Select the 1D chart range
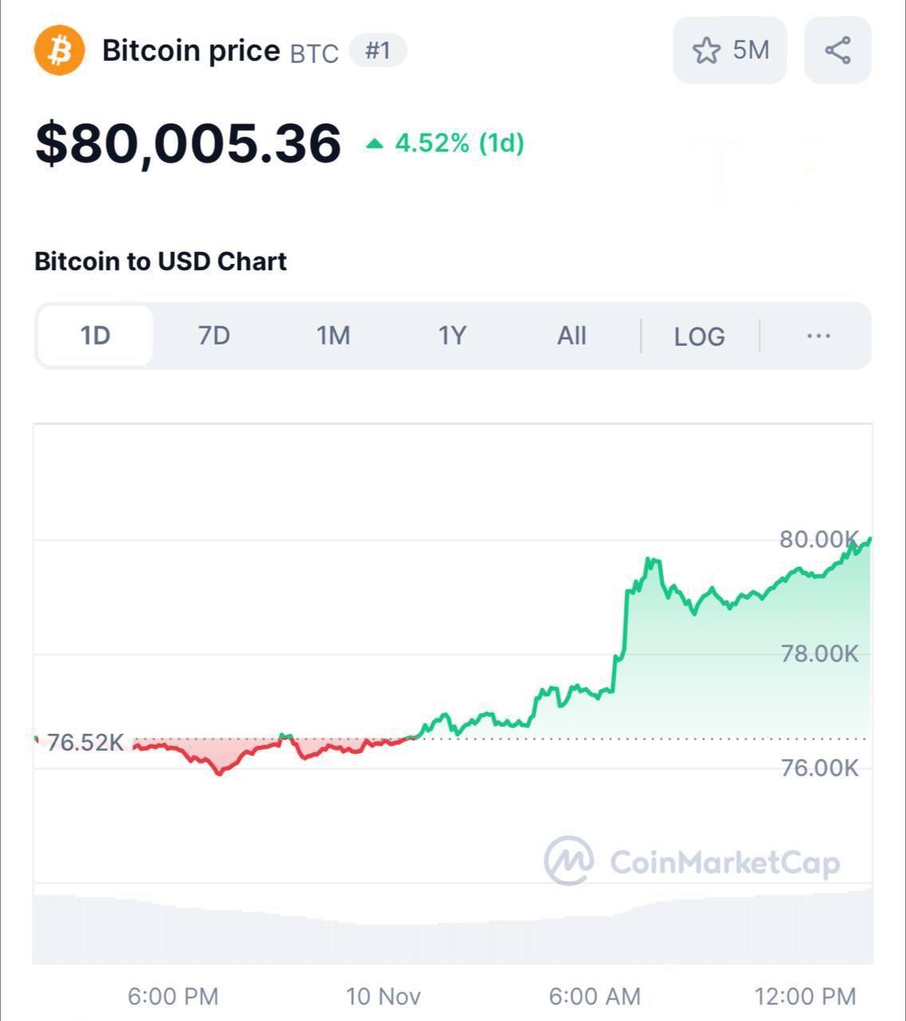The width and height of the screenshot is (906, 1021). coord(95,336)
